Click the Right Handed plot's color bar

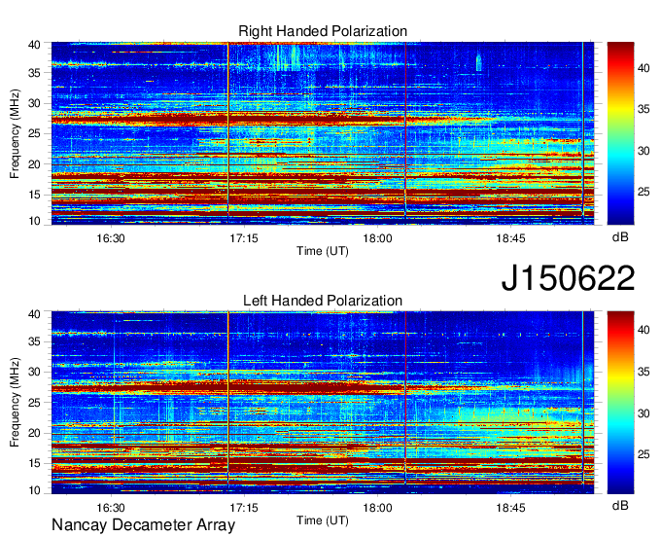(620, 133)
